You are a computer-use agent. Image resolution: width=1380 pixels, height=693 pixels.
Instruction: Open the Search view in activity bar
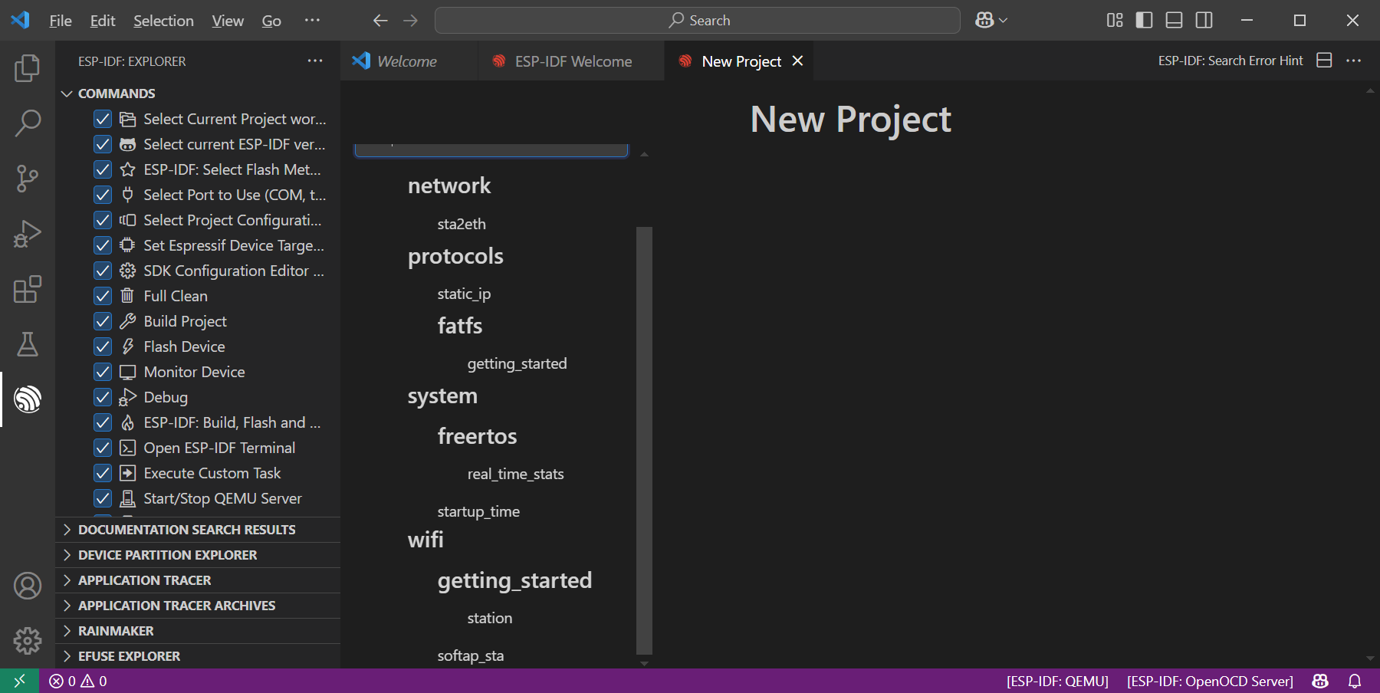[x=28, y=123]
